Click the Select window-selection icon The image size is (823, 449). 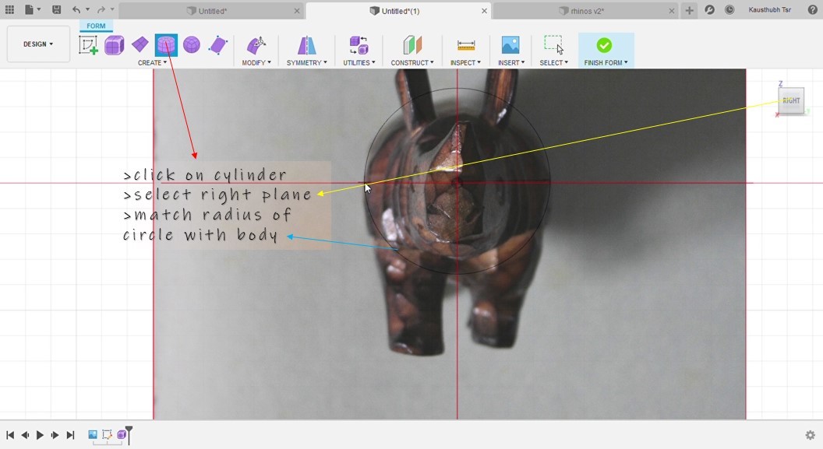[x=554, y=45]
